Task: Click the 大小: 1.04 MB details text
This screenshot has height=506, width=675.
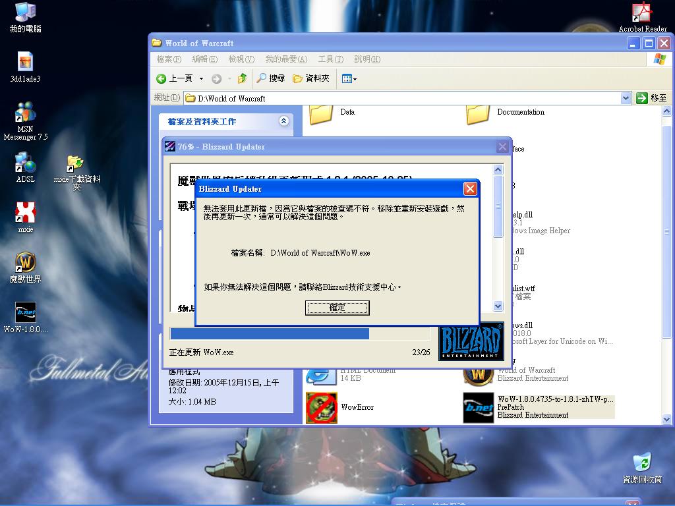Action: [192, 402]
